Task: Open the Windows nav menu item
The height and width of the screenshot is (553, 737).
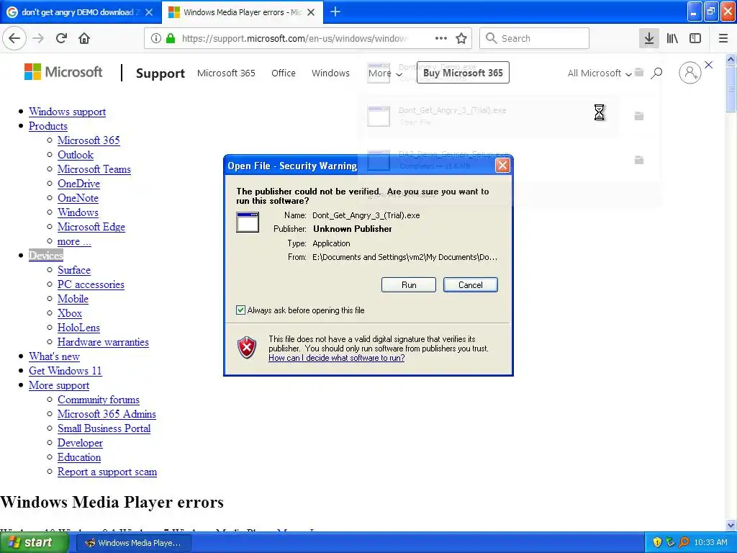Action: pos(330,73)
